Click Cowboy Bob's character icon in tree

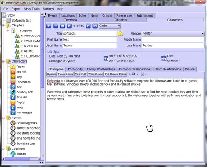point(13,92)
